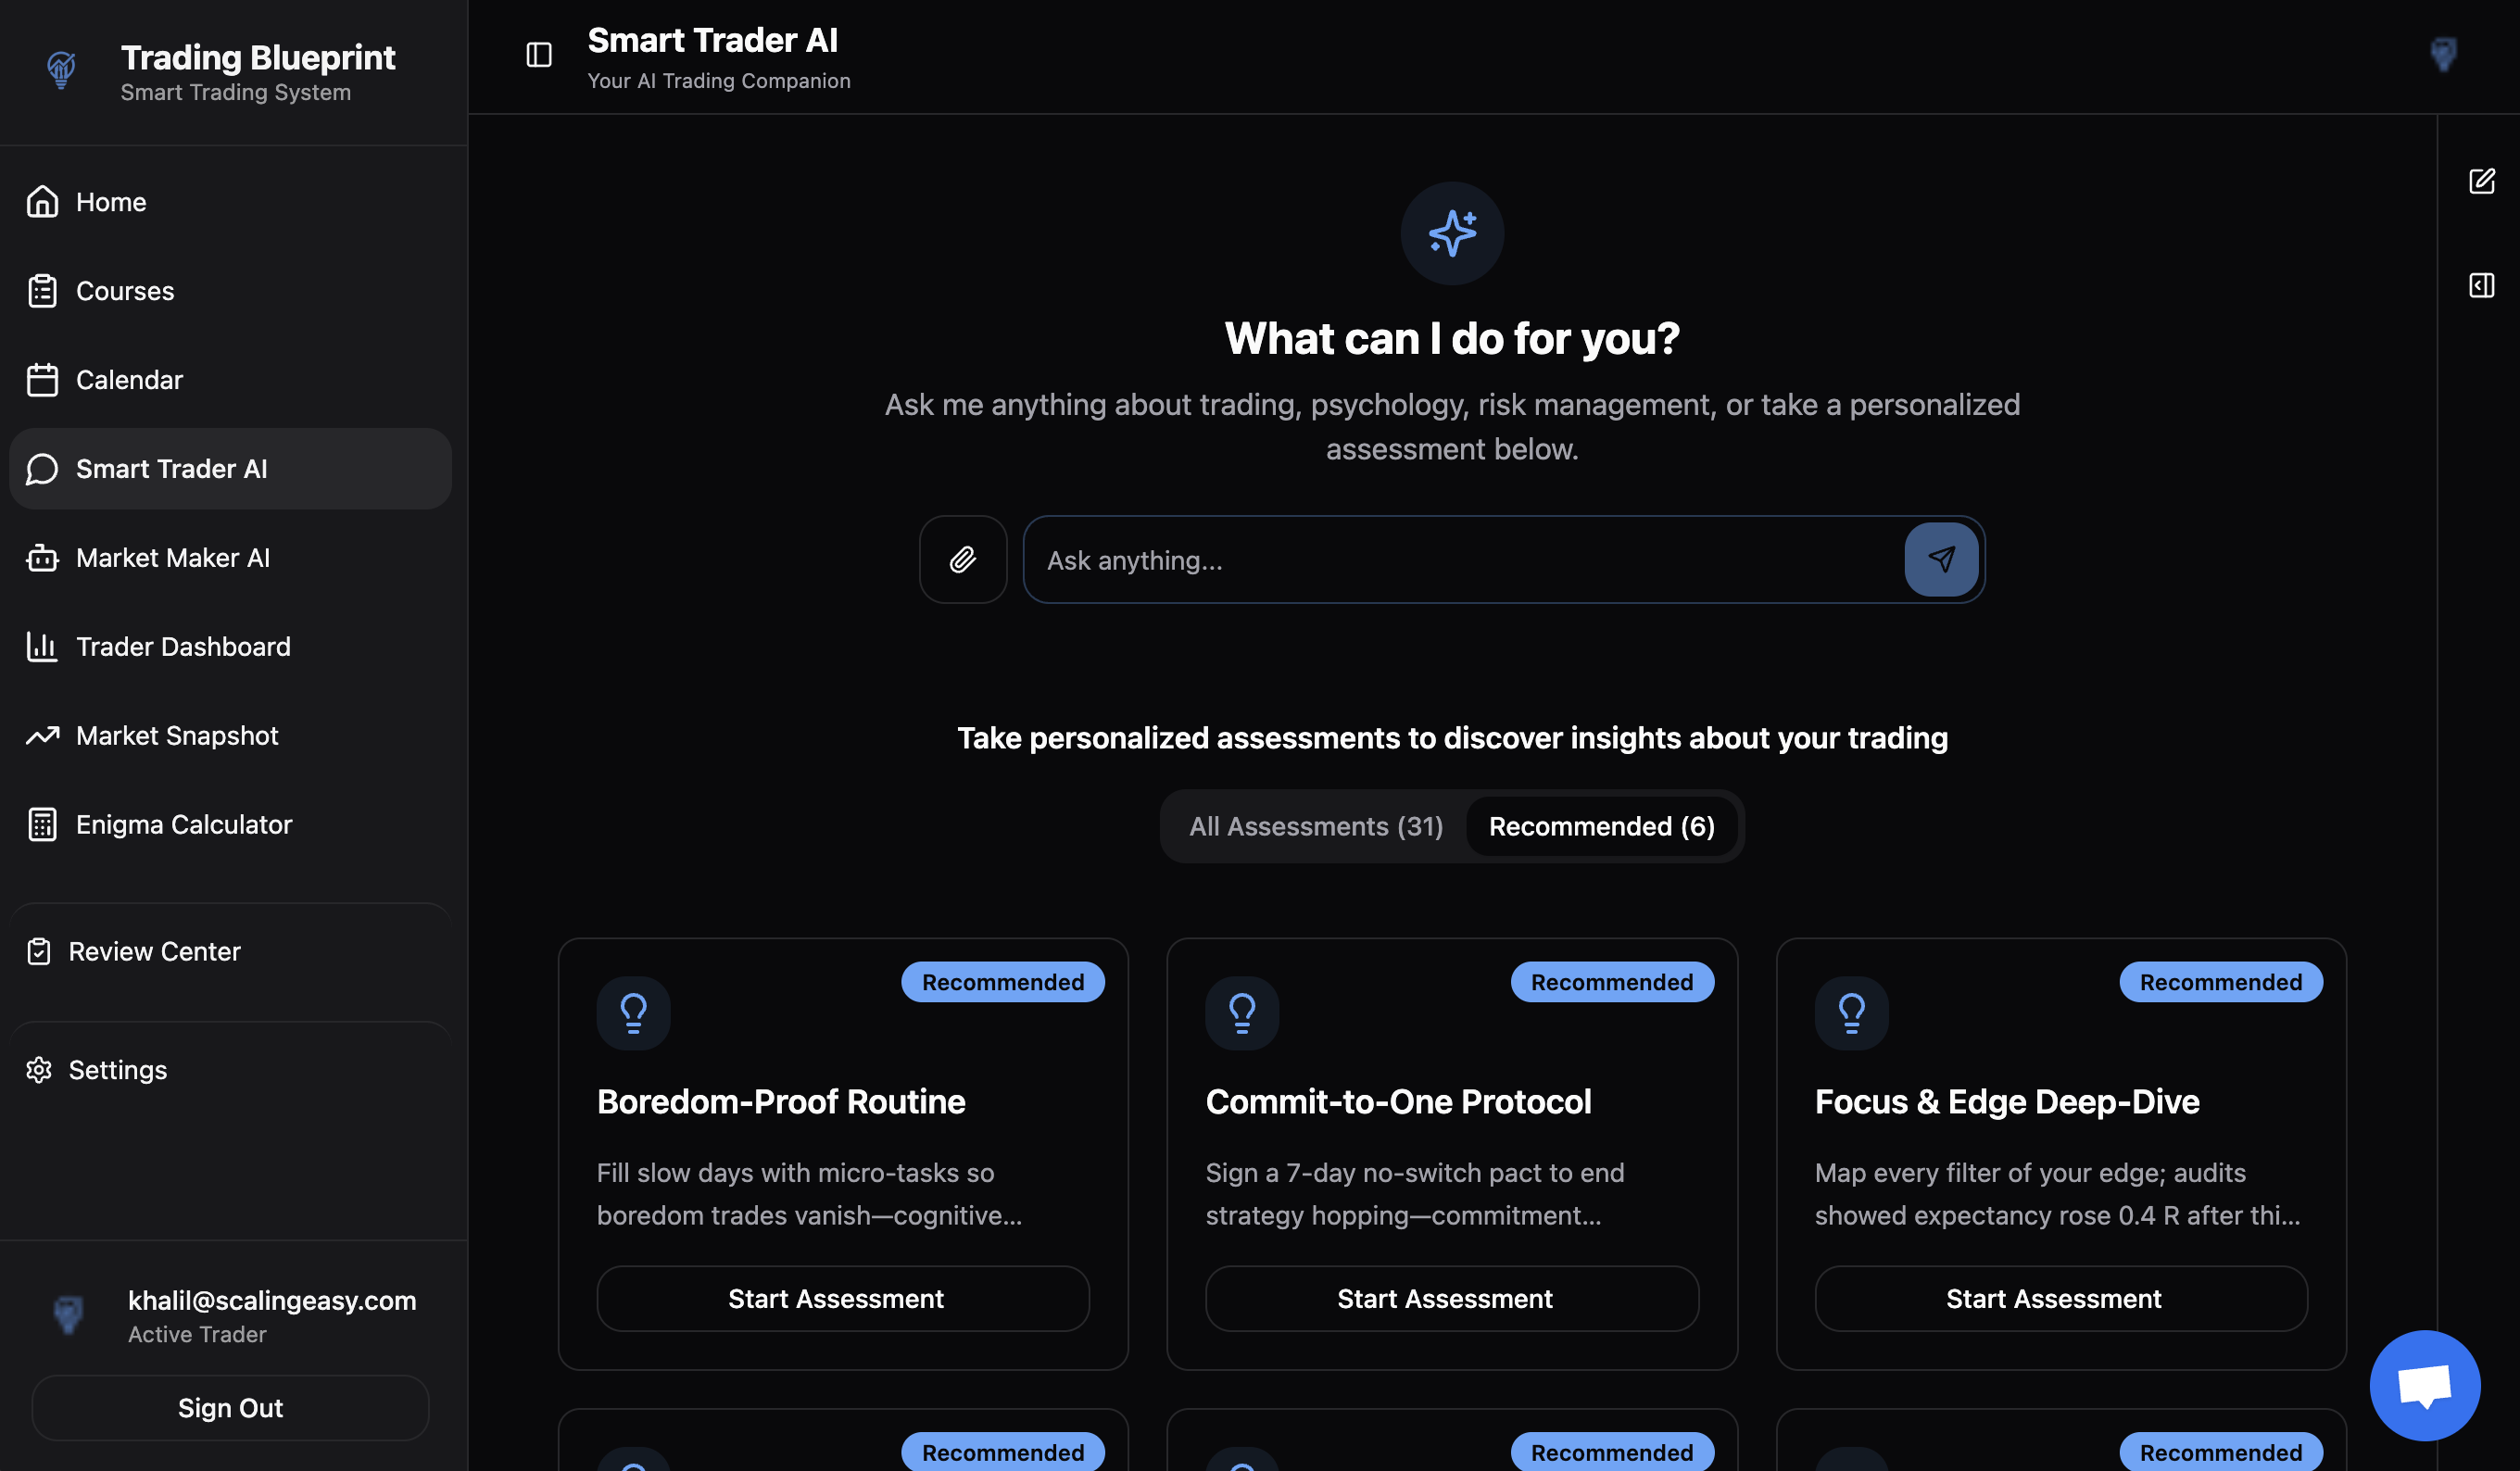Click the paperclip attachment icon

tap(962, 559)
